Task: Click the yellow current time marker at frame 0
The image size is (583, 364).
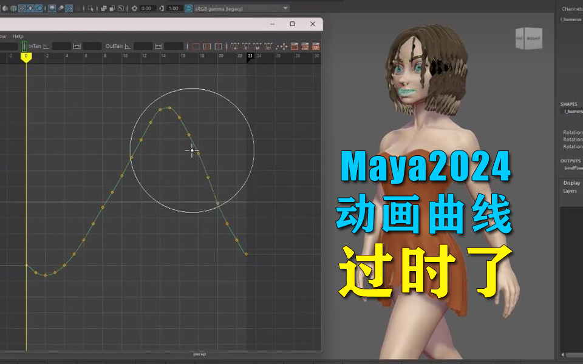Action: 26,57
